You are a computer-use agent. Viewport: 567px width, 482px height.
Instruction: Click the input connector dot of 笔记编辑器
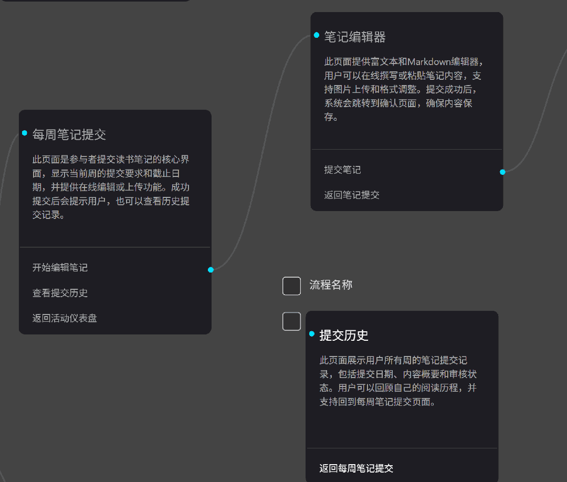click(x=317, y=35)
